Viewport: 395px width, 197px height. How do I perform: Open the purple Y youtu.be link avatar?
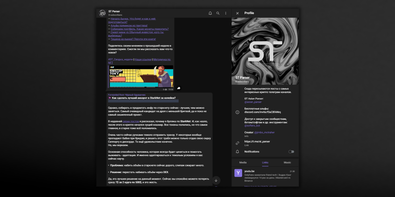(238, 173)
